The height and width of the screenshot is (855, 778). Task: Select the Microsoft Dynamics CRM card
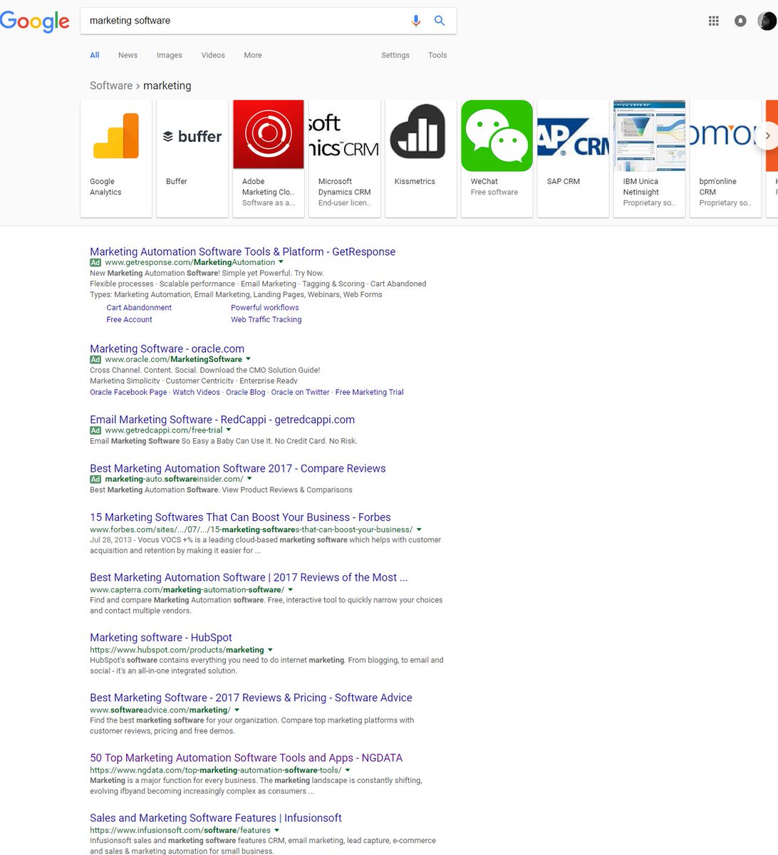click(x=345, y=158)
